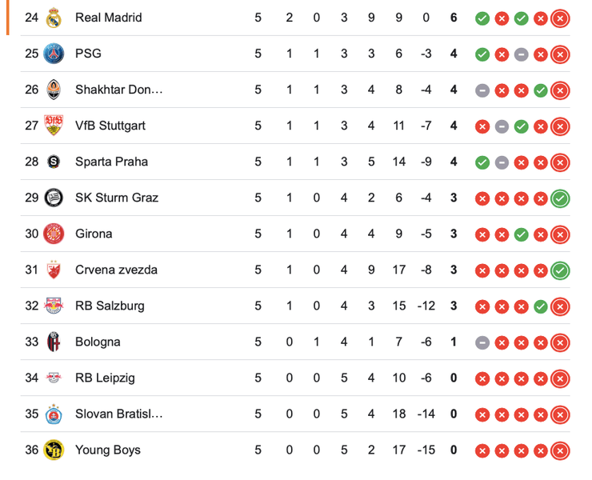Select the Girona table row points value
Image resolution: width=592 pixels, height=480 pixels.
click(454, 234)
